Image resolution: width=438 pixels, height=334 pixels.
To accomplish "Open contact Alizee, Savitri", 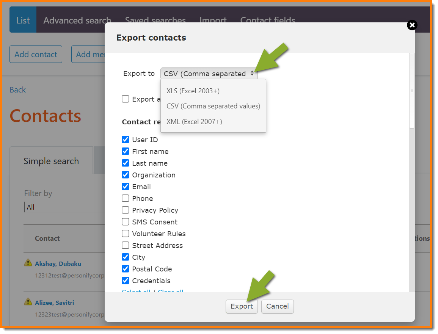I will [55, 303].
